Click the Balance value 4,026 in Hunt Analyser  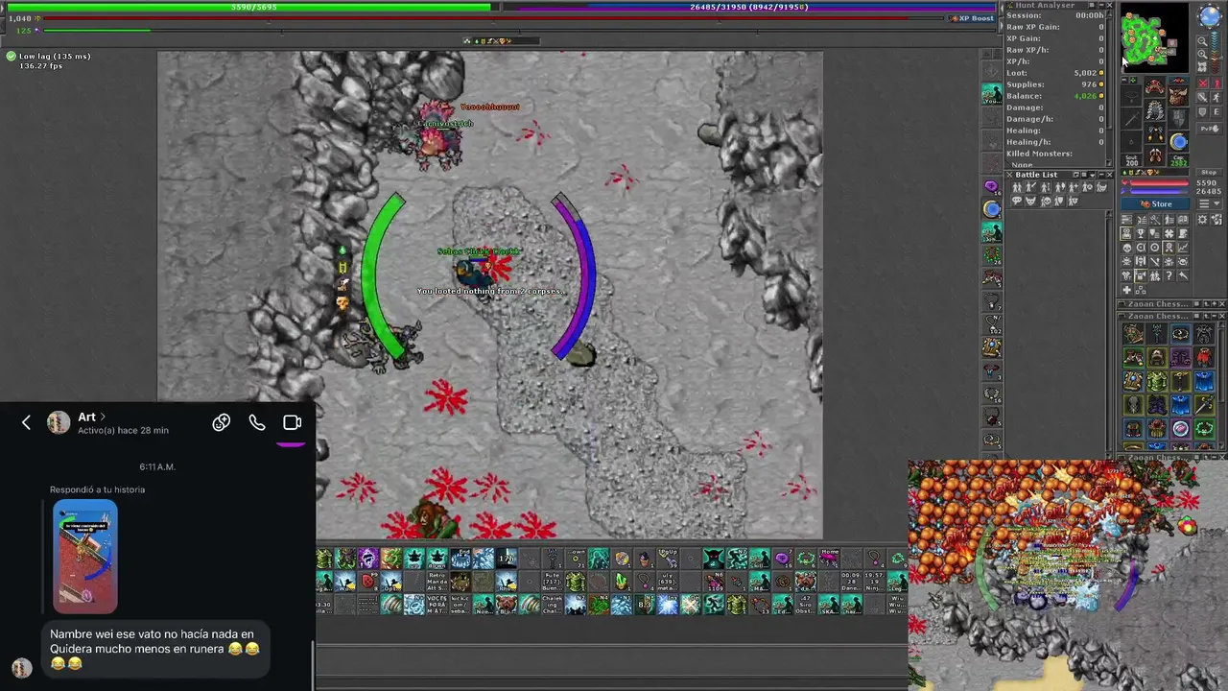pos(1085,96)
